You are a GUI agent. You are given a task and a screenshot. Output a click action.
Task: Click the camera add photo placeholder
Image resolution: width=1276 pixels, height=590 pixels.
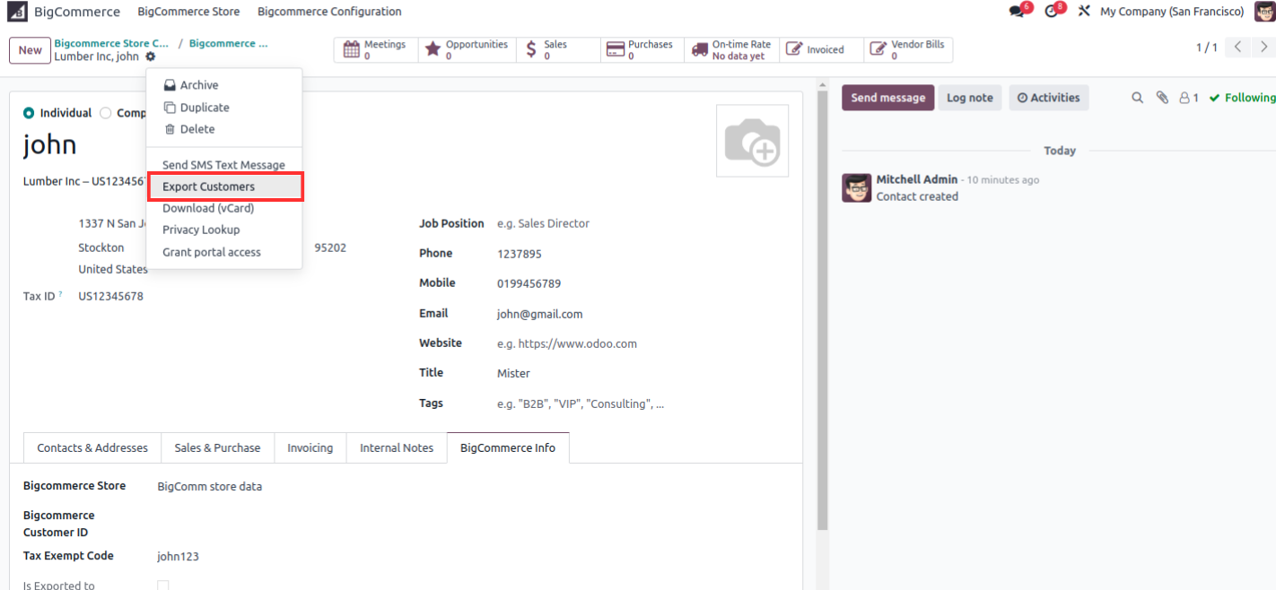pyautogui.click(x=752, y=141)
